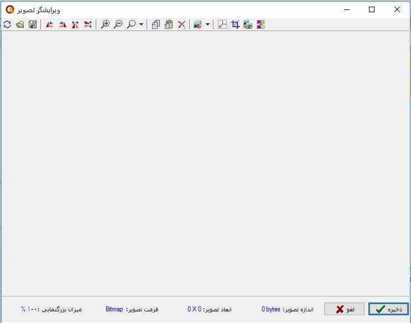
Task: Flip the image vertically
Action: click(x=88, y=24)
